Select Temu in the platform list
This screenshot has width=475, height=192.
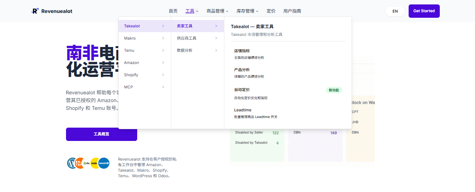(145, 50)
